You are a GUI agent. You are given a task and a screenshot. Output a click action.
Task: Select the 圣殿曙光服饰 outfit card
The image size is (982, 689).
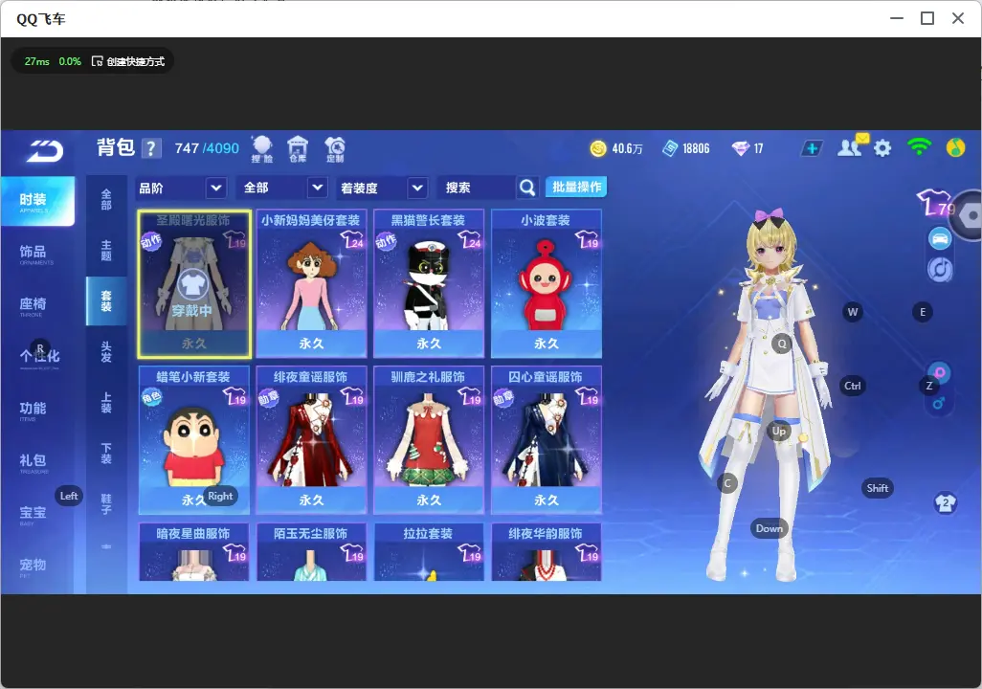pos(194,284)
